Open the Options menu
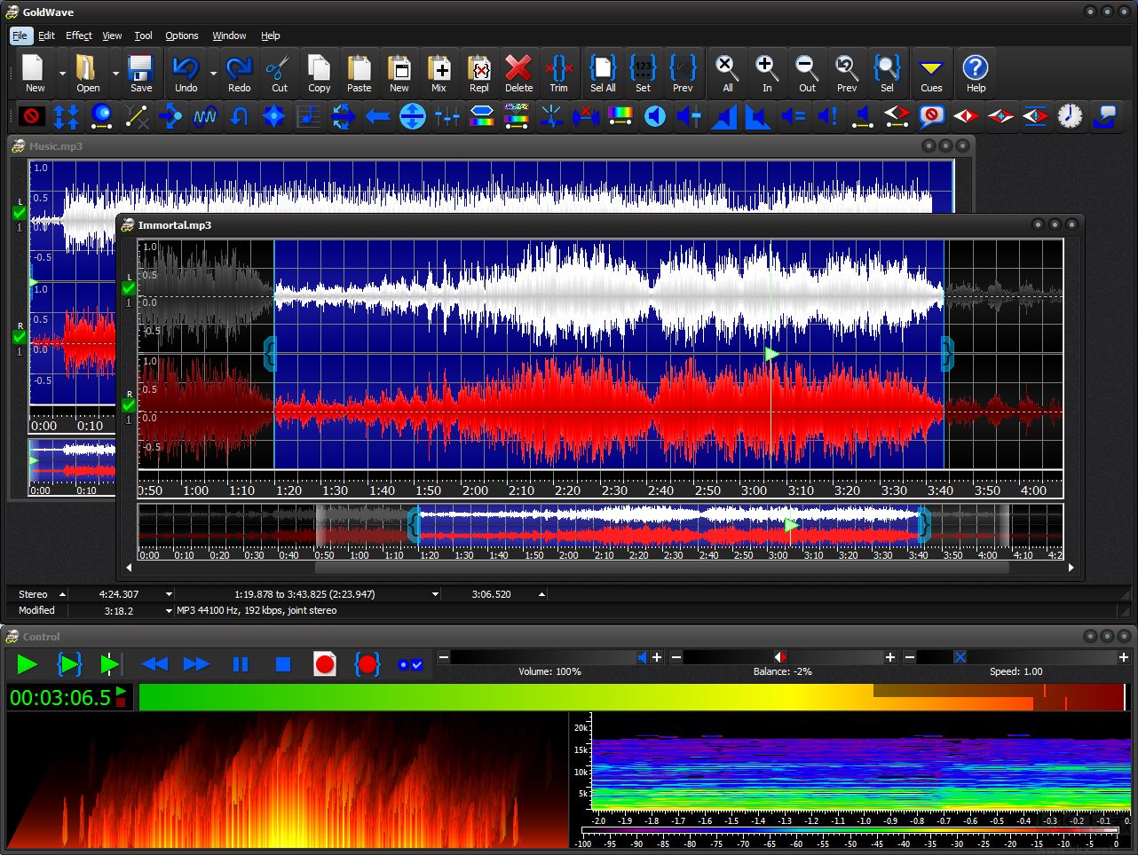The width and height of the screenshot is (1138, 855). [x=181, y=35]
